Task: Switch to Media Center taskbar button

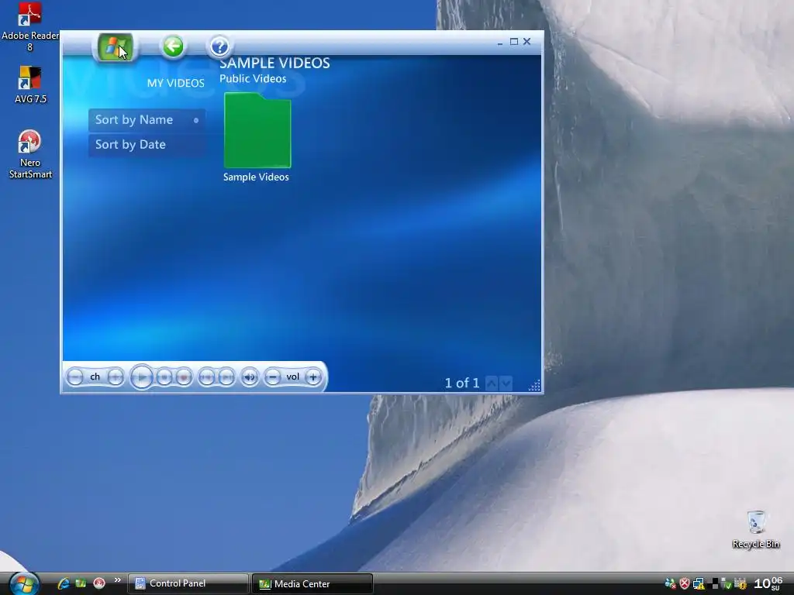Action: (312, 584)
